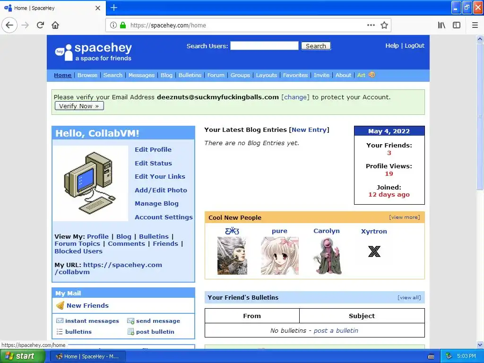The width and height of the screenshot is (484, 363).
Task: Open the browser home page icon
Action: coord(55,25)
